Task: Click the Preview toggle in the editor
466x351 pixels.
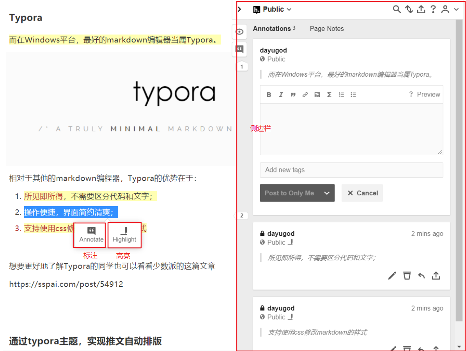Action: click(428, 94)
